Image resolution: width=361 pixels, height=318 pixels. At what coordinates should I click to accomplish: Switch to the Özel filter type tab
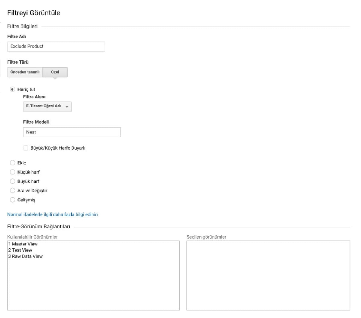pyautogui.click(x=55, y=72)
